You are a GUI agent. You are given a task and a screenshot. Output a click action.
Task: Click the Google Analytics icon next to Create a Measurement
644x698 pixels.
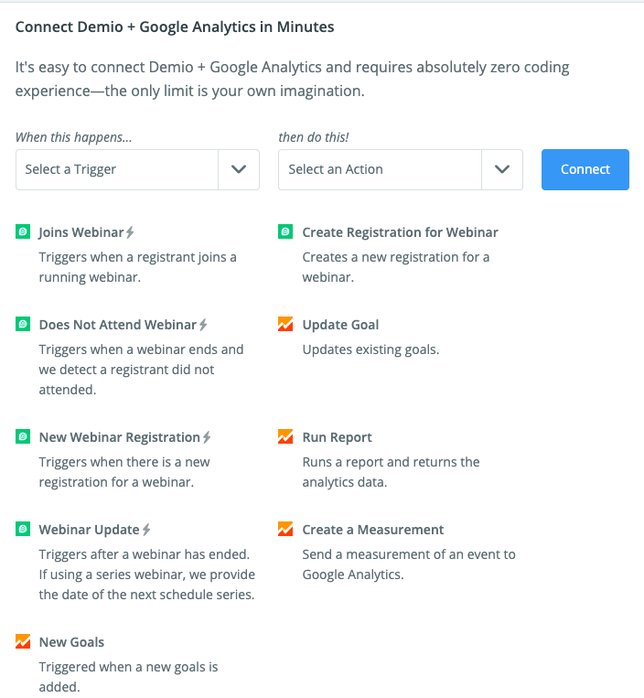[x=285, y=529]
